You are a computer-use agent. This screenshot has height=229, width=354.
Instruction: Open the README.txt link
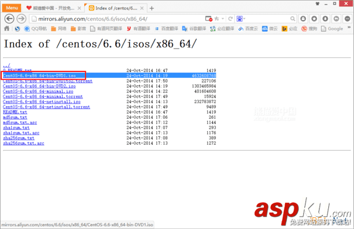[x=15, y=112]
